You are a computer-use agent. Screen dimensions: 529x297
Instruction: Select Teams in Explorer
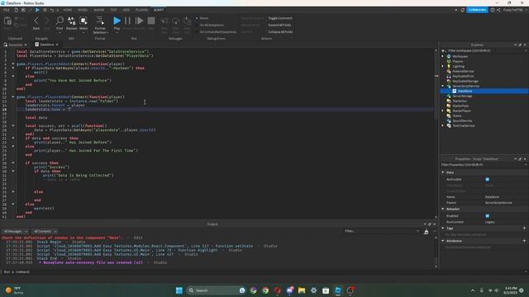(457, 115)
